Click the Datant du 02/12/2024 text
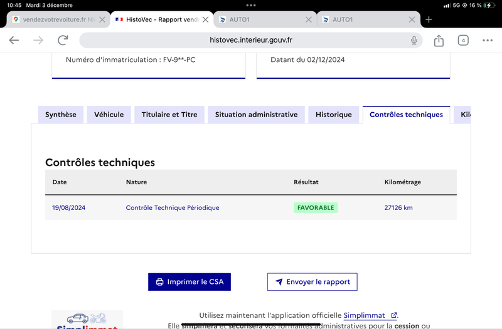 (307, 60)
